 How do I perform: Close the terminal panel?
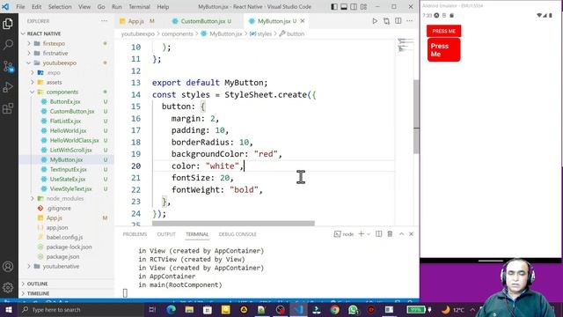click(x=411, y=234)
